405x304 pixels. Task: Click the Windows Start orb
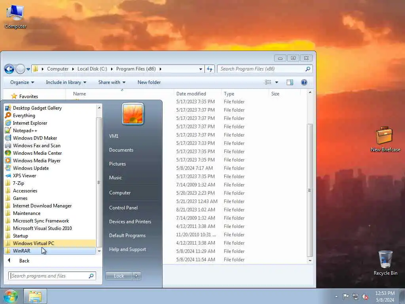[x=11, y=296]
